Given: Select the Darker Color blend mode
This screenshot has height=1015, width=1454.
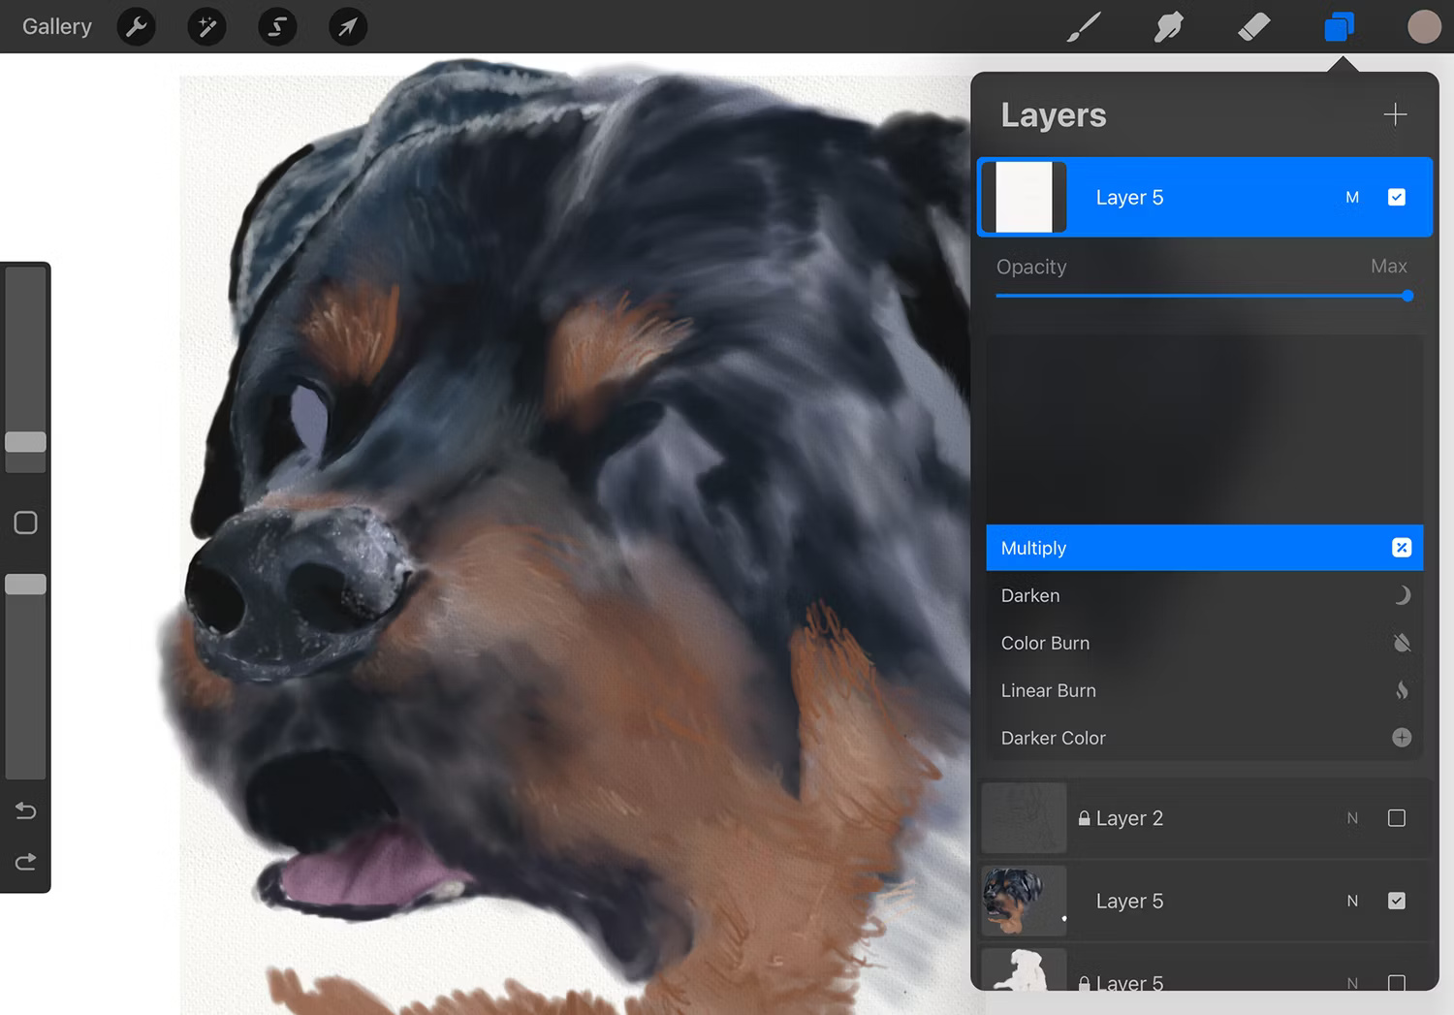Looking at the screenshot, I should click(x=1053, y=738).
